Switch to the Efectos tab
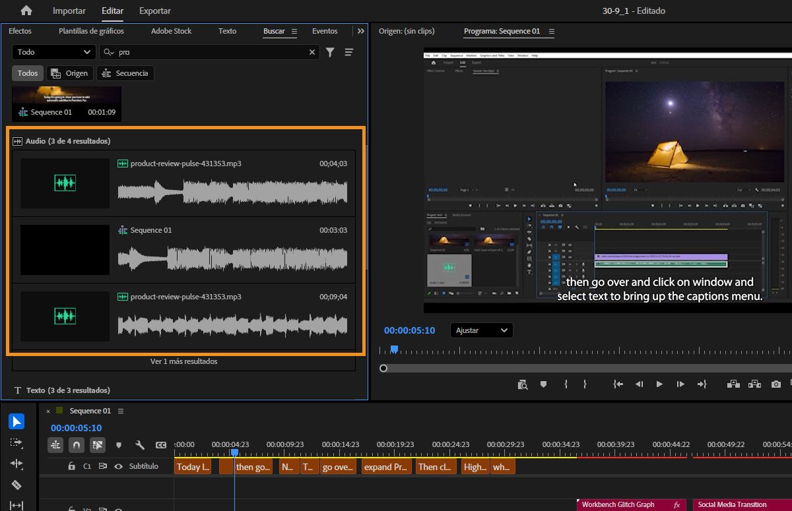This screenshot has width=792, height=511. (x=20, y=31)
